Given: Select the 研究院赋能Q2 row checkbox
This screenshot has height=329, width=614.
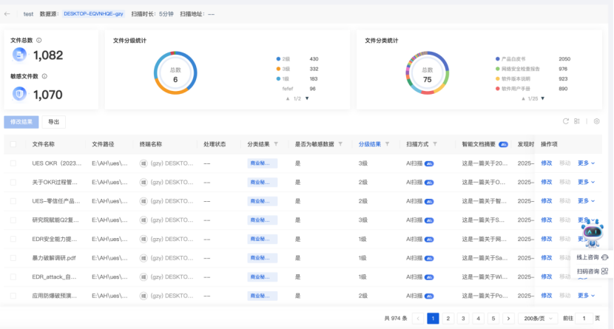Looking at the screenshot, I should [13, 220].
